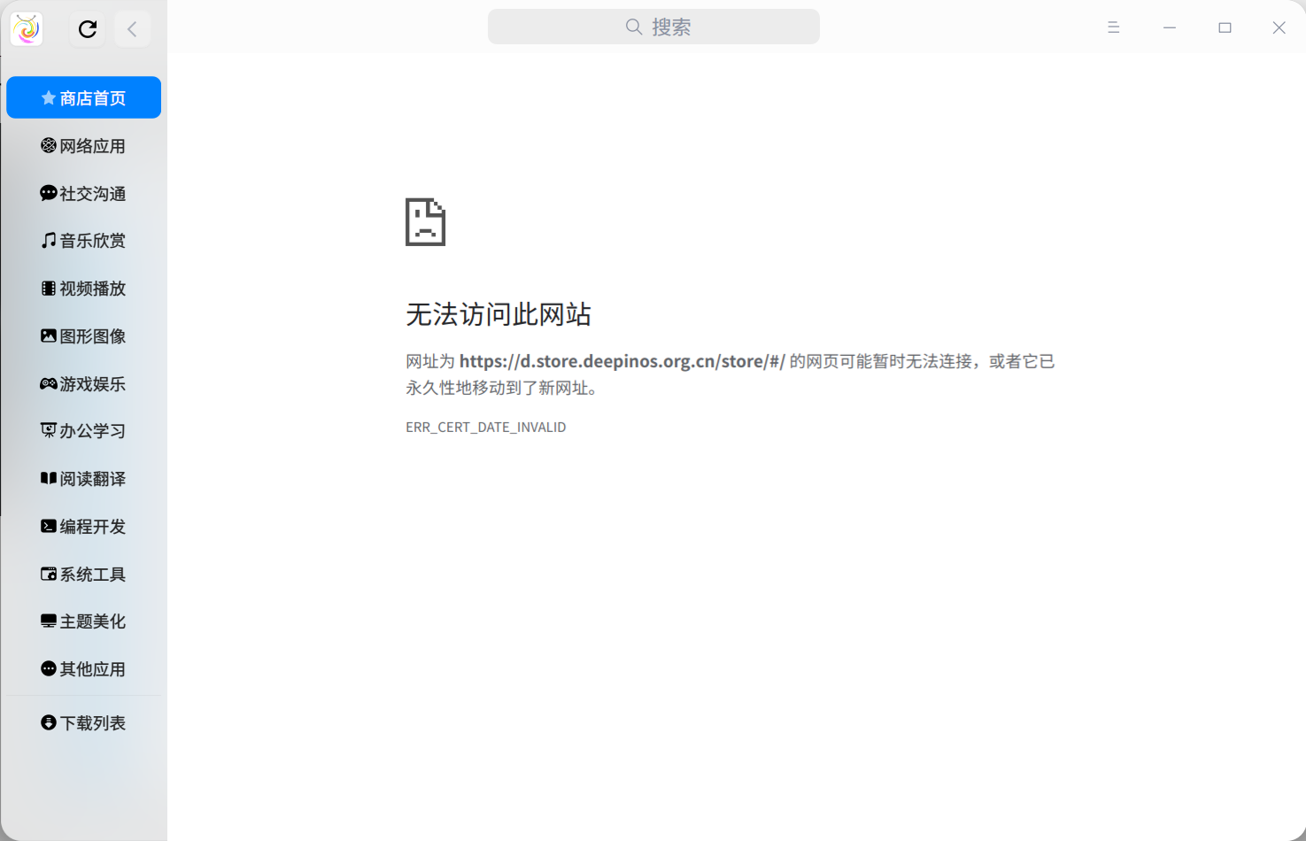Reload the page with the refresh button
Viewport: 1306px width, 841px height.
coord(87,28)
